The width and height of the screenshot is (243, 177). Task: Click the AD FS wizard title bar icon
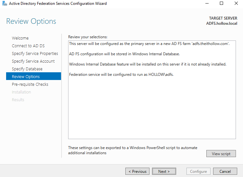(x=4, y=3)
